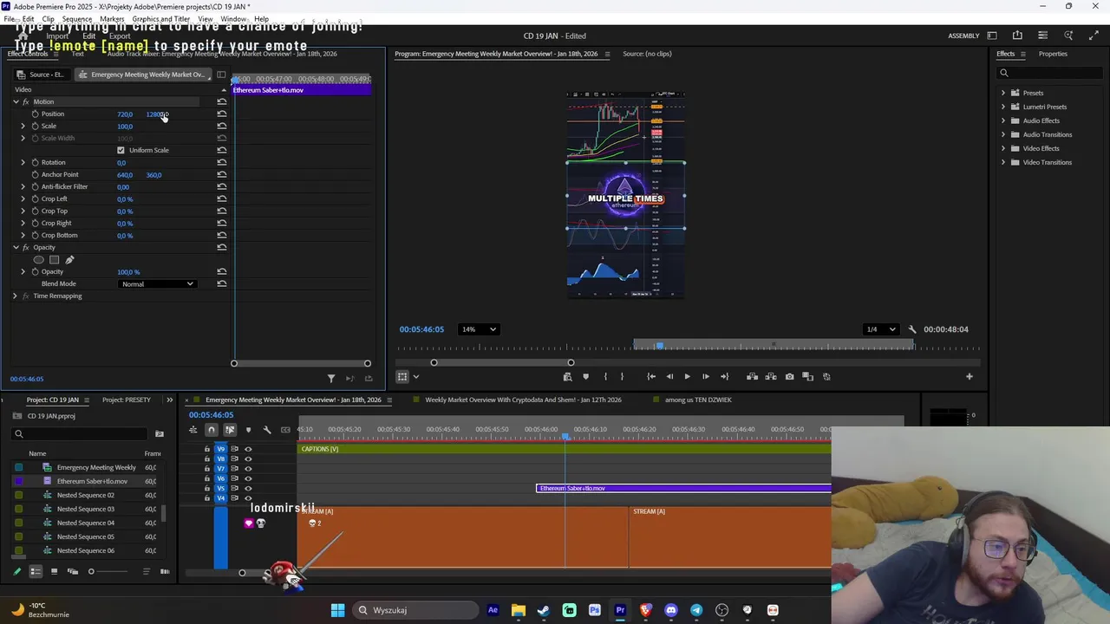
Task: Click the Mark Out button
Action: click(x=622, y=377)
